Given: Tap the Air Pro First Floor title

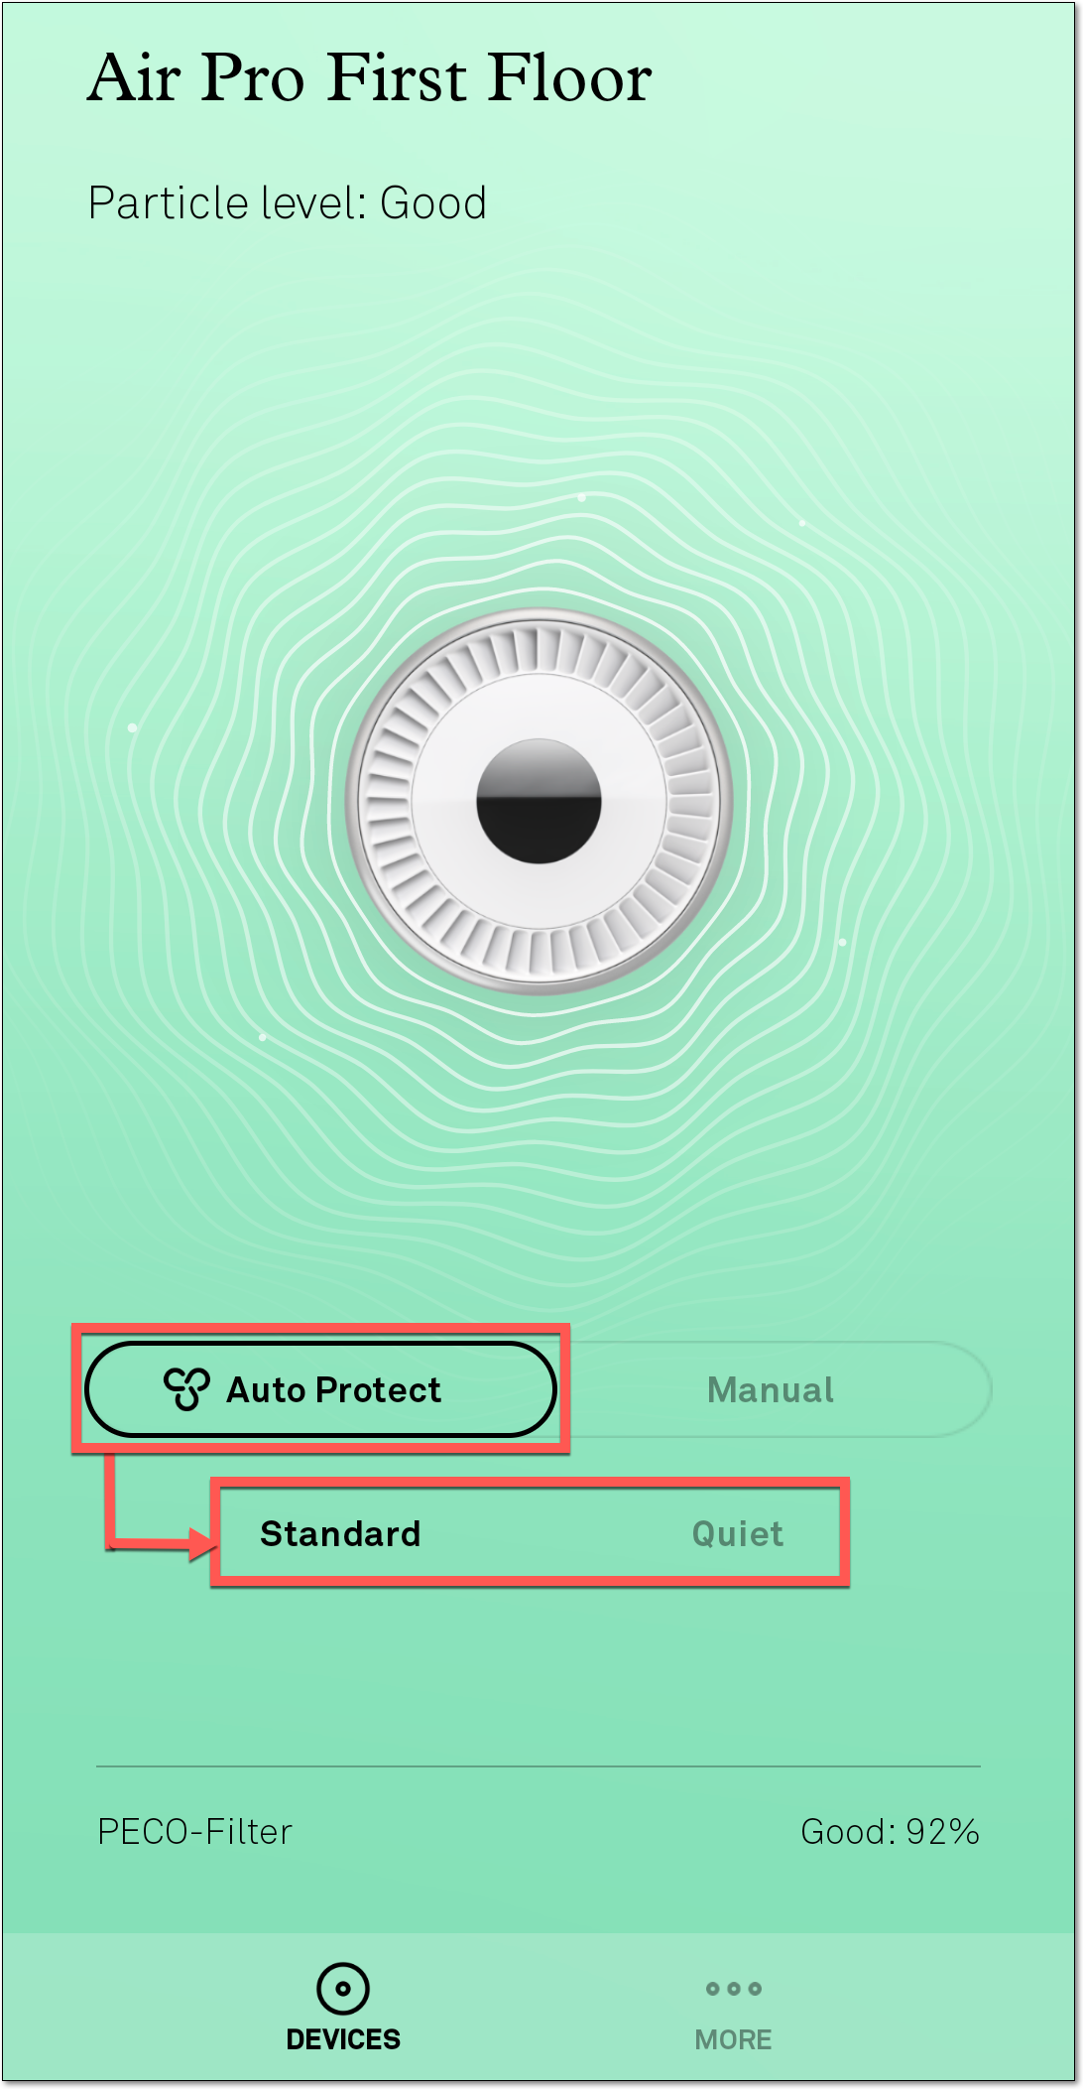Looking at the screenshot, I should point(370,77).
